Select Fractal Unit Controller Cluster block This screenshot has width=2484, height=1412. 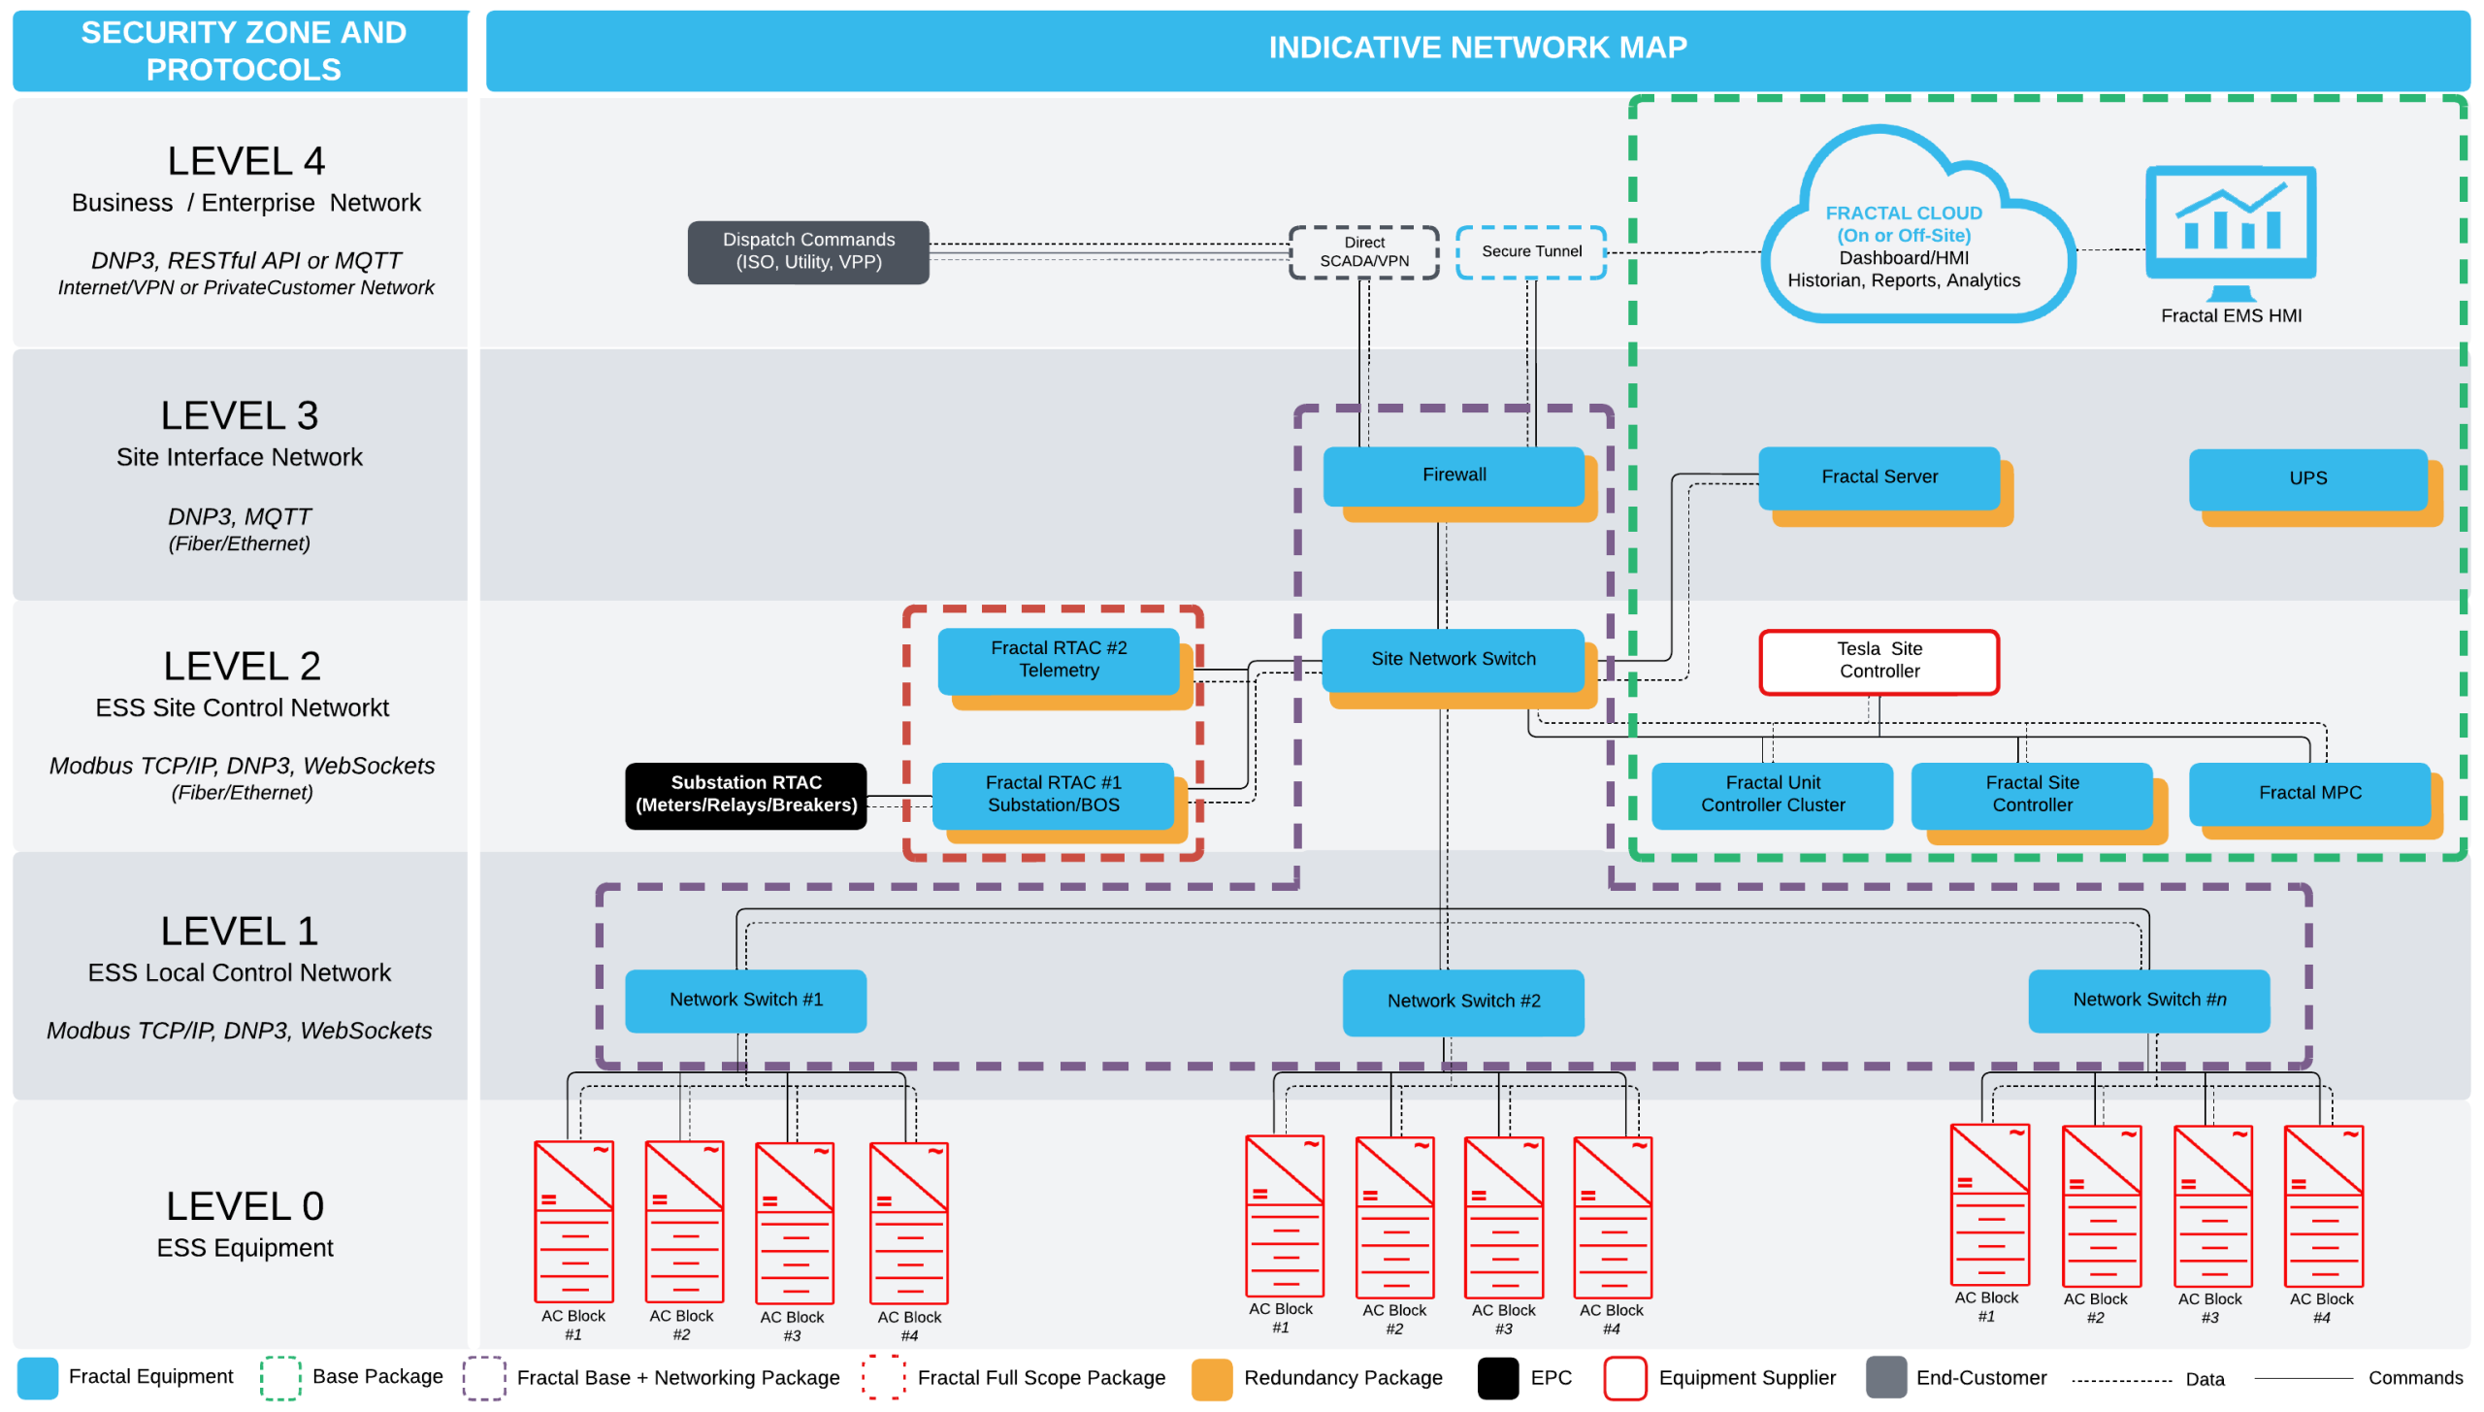click(x=1772, y=795)
